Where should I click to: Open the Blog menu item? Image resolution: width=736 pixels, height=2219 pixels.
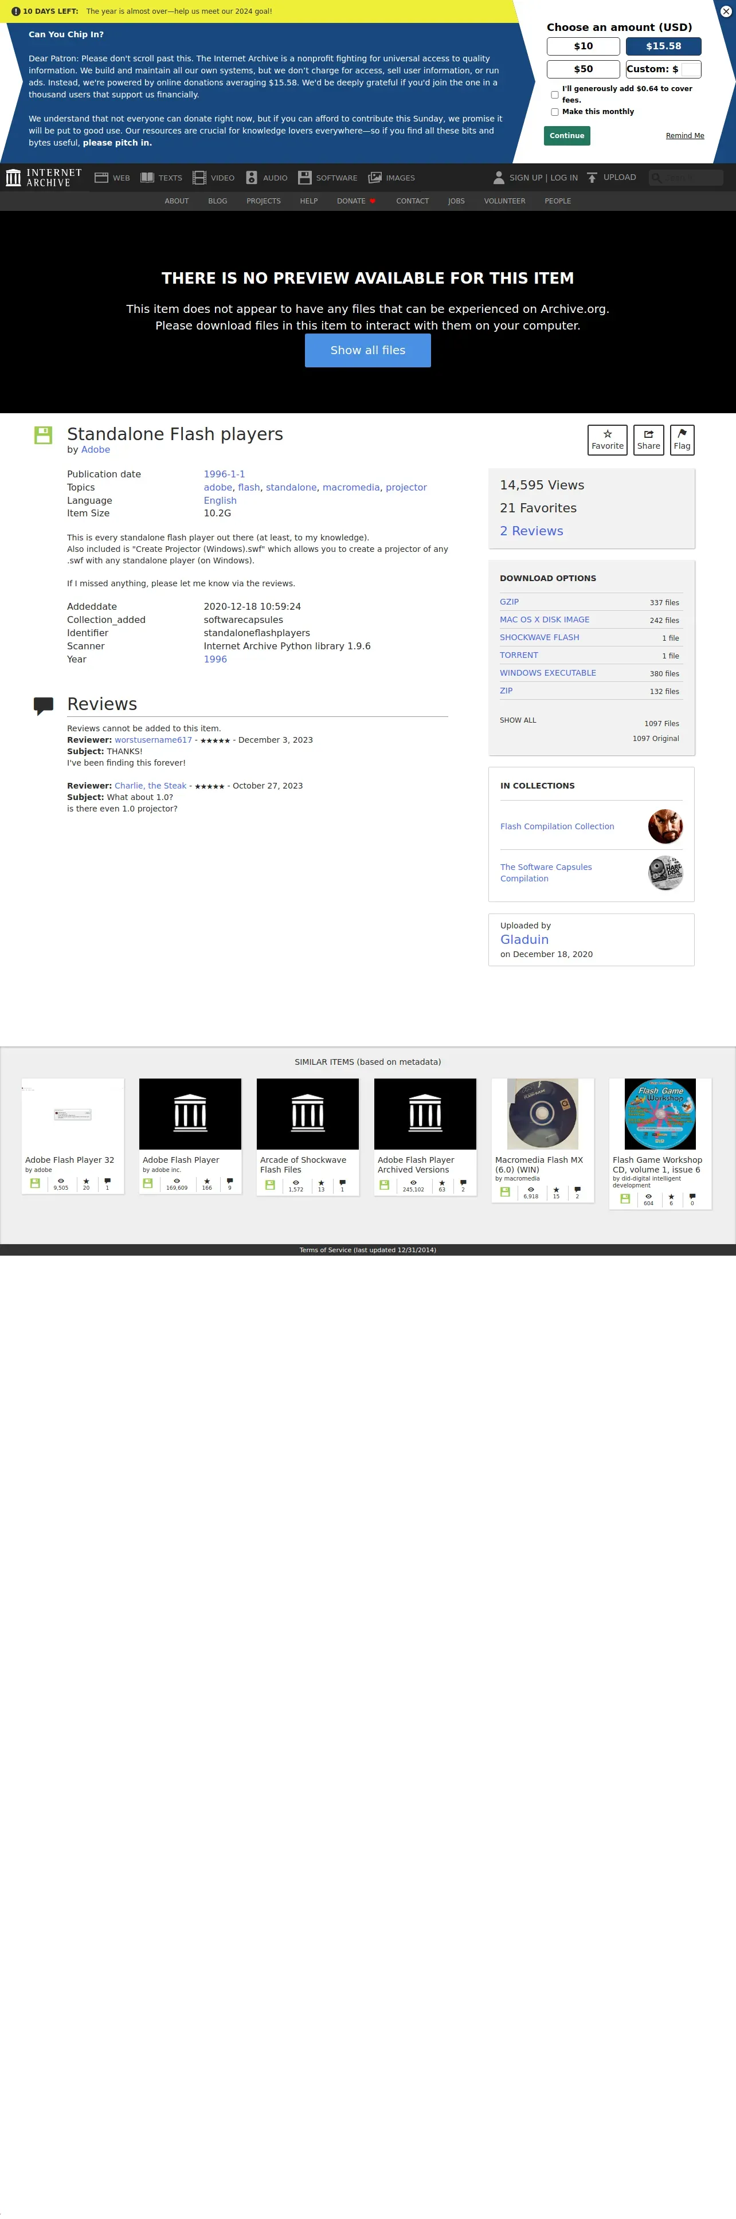click(x=217, y=201)
